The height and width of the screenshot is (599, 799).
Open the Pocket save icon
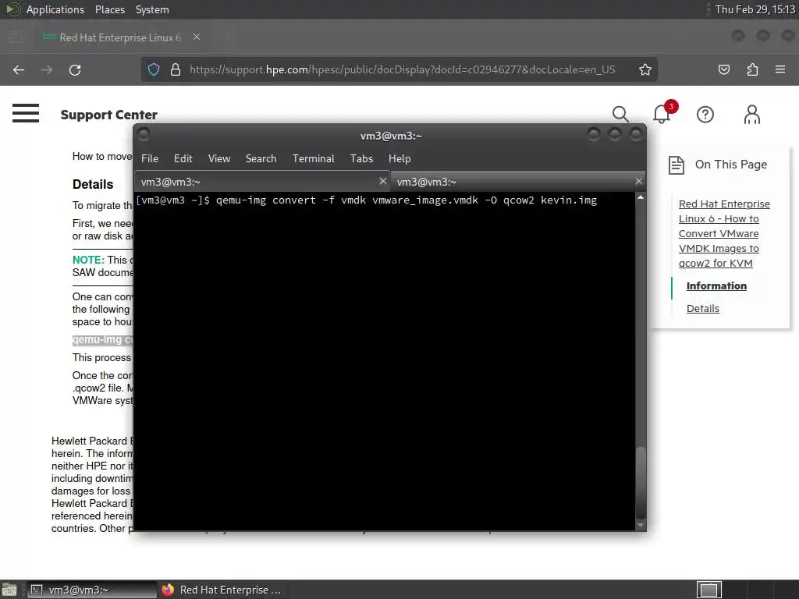pos(723,69)
